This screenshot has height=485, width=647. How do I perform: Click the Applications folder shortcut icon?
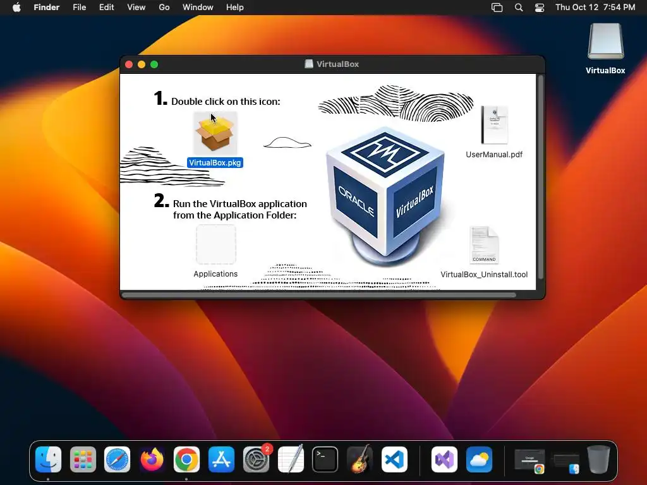(x=216, y=244)
